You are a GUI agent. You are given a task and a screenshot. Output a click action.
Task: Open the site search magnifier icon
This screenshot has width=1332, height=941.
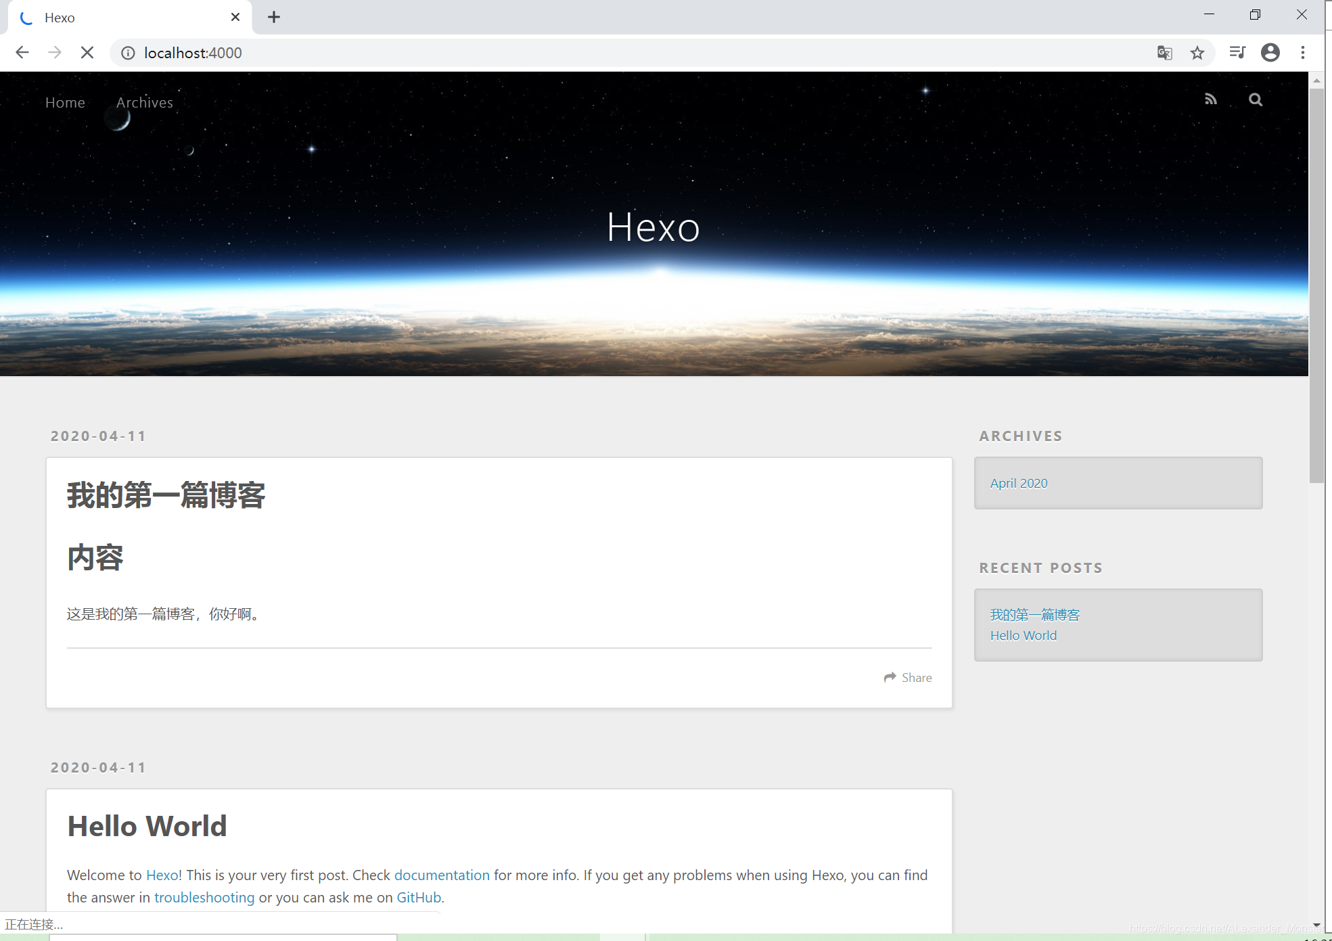1255,99
